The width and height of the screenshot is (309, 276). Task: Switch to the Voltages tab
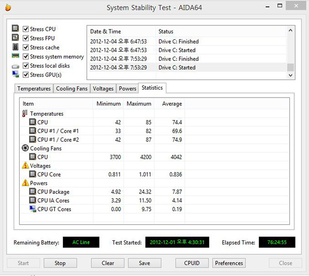click(103, 88)
